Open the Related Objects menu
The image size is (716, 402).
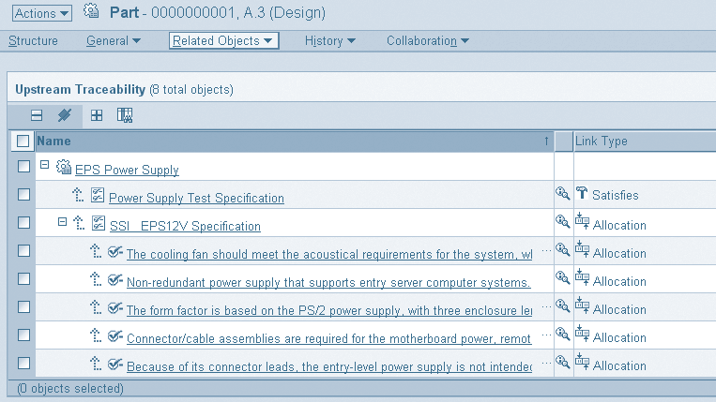click(x=223, y=41)
